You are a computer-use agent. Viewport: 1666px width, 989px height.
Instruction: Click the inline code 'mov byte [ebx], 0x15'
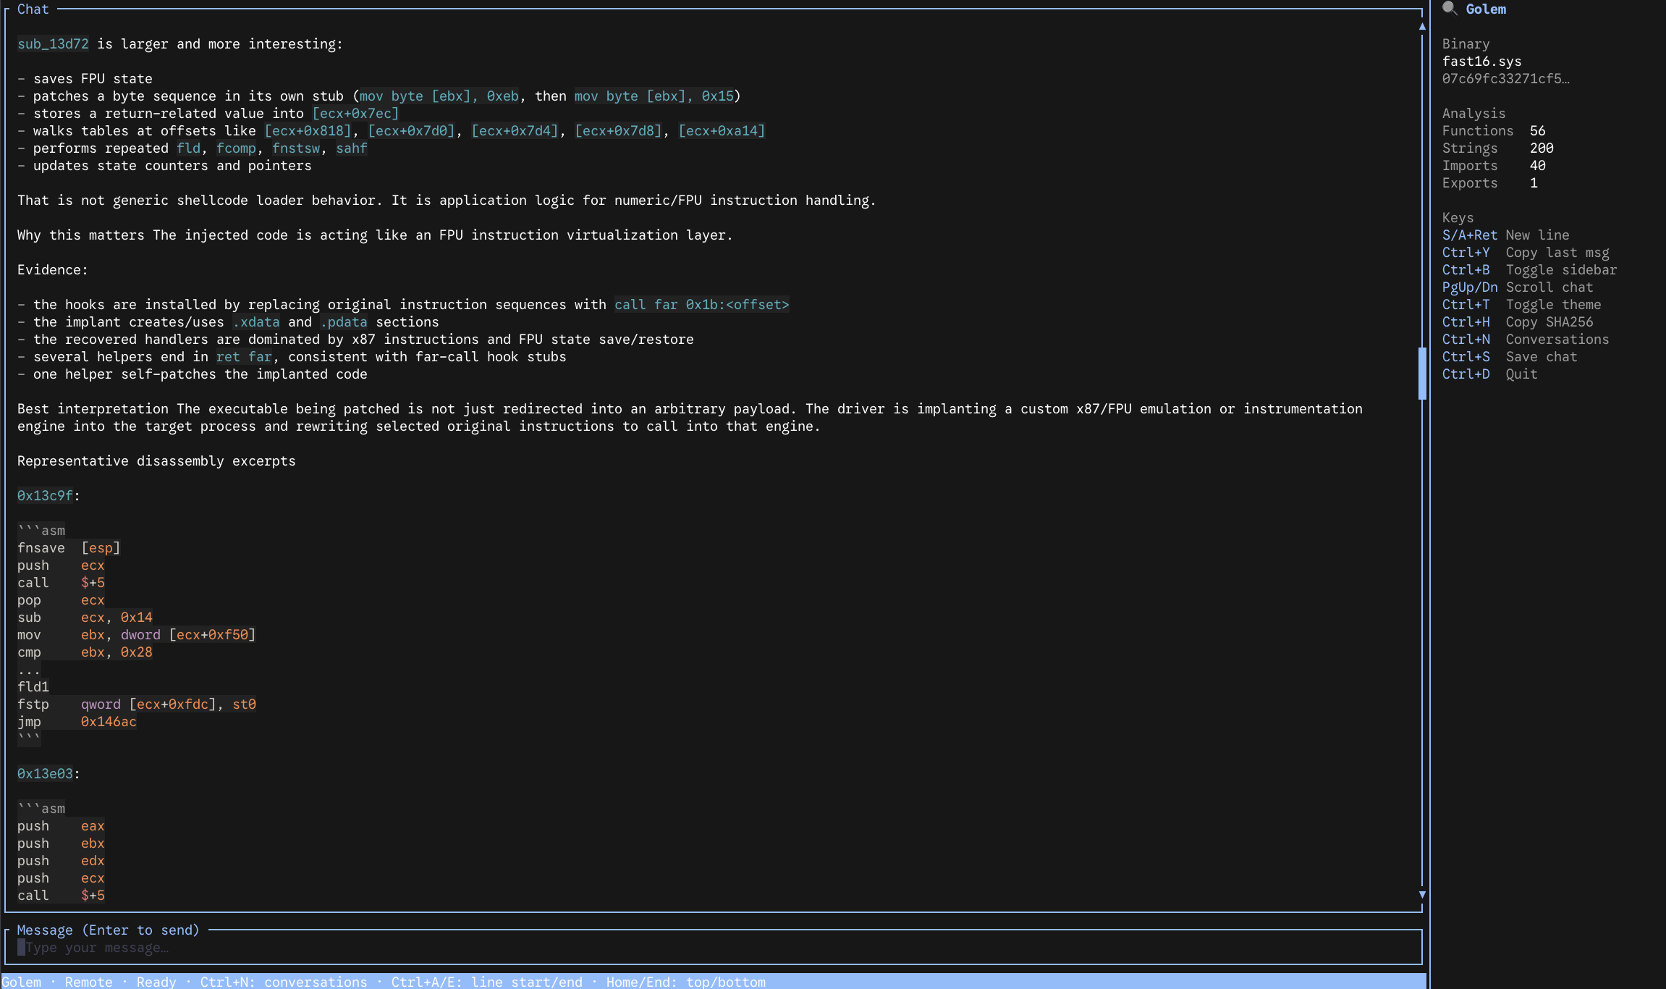click(x=654, y=96)
